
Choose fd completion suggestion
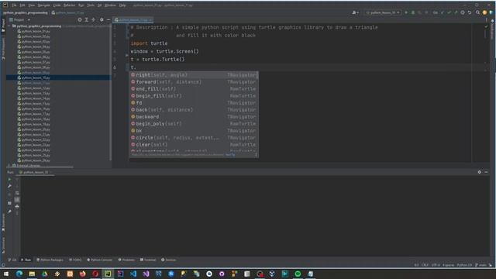(x=194, y=103)
